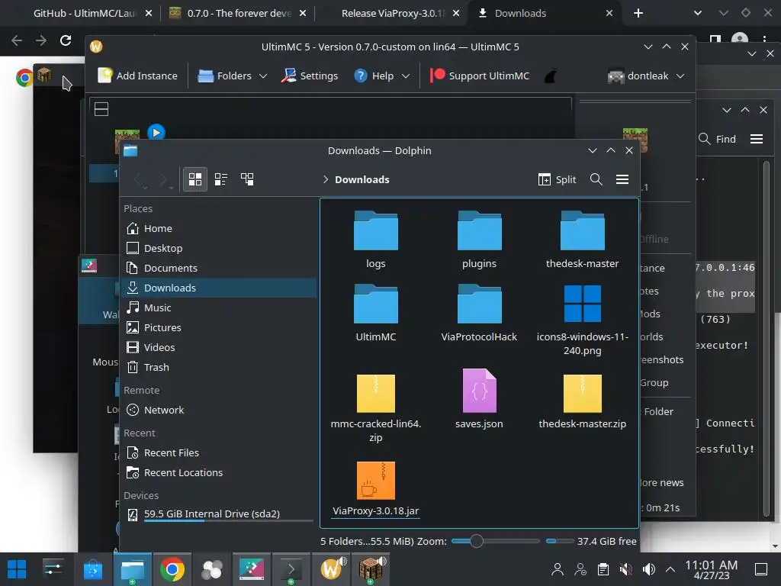Switch Dolphin to Icons view mode
This screenshot has width=781, height=586.
pos(194,179)
